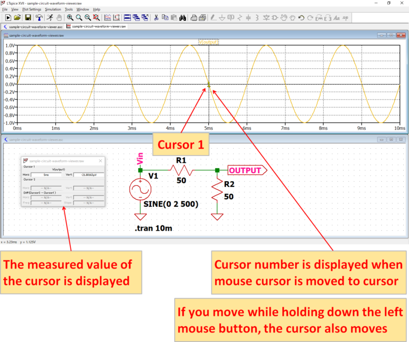Run simulation with the running man icon
This screenshot has height=342, width=409.
[50, 18]
